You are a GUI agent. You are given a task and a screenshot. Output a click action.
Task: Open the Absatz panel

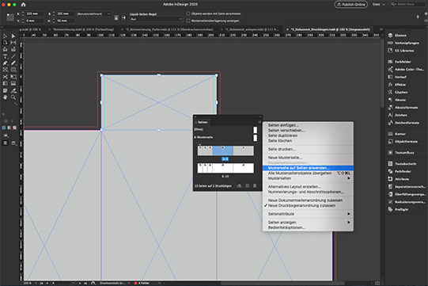coord(397,100)
